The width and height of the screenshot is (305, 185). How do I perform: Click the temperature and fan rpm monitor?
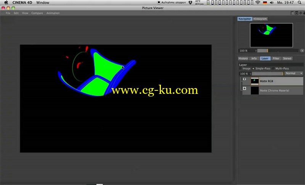(199, 3)
